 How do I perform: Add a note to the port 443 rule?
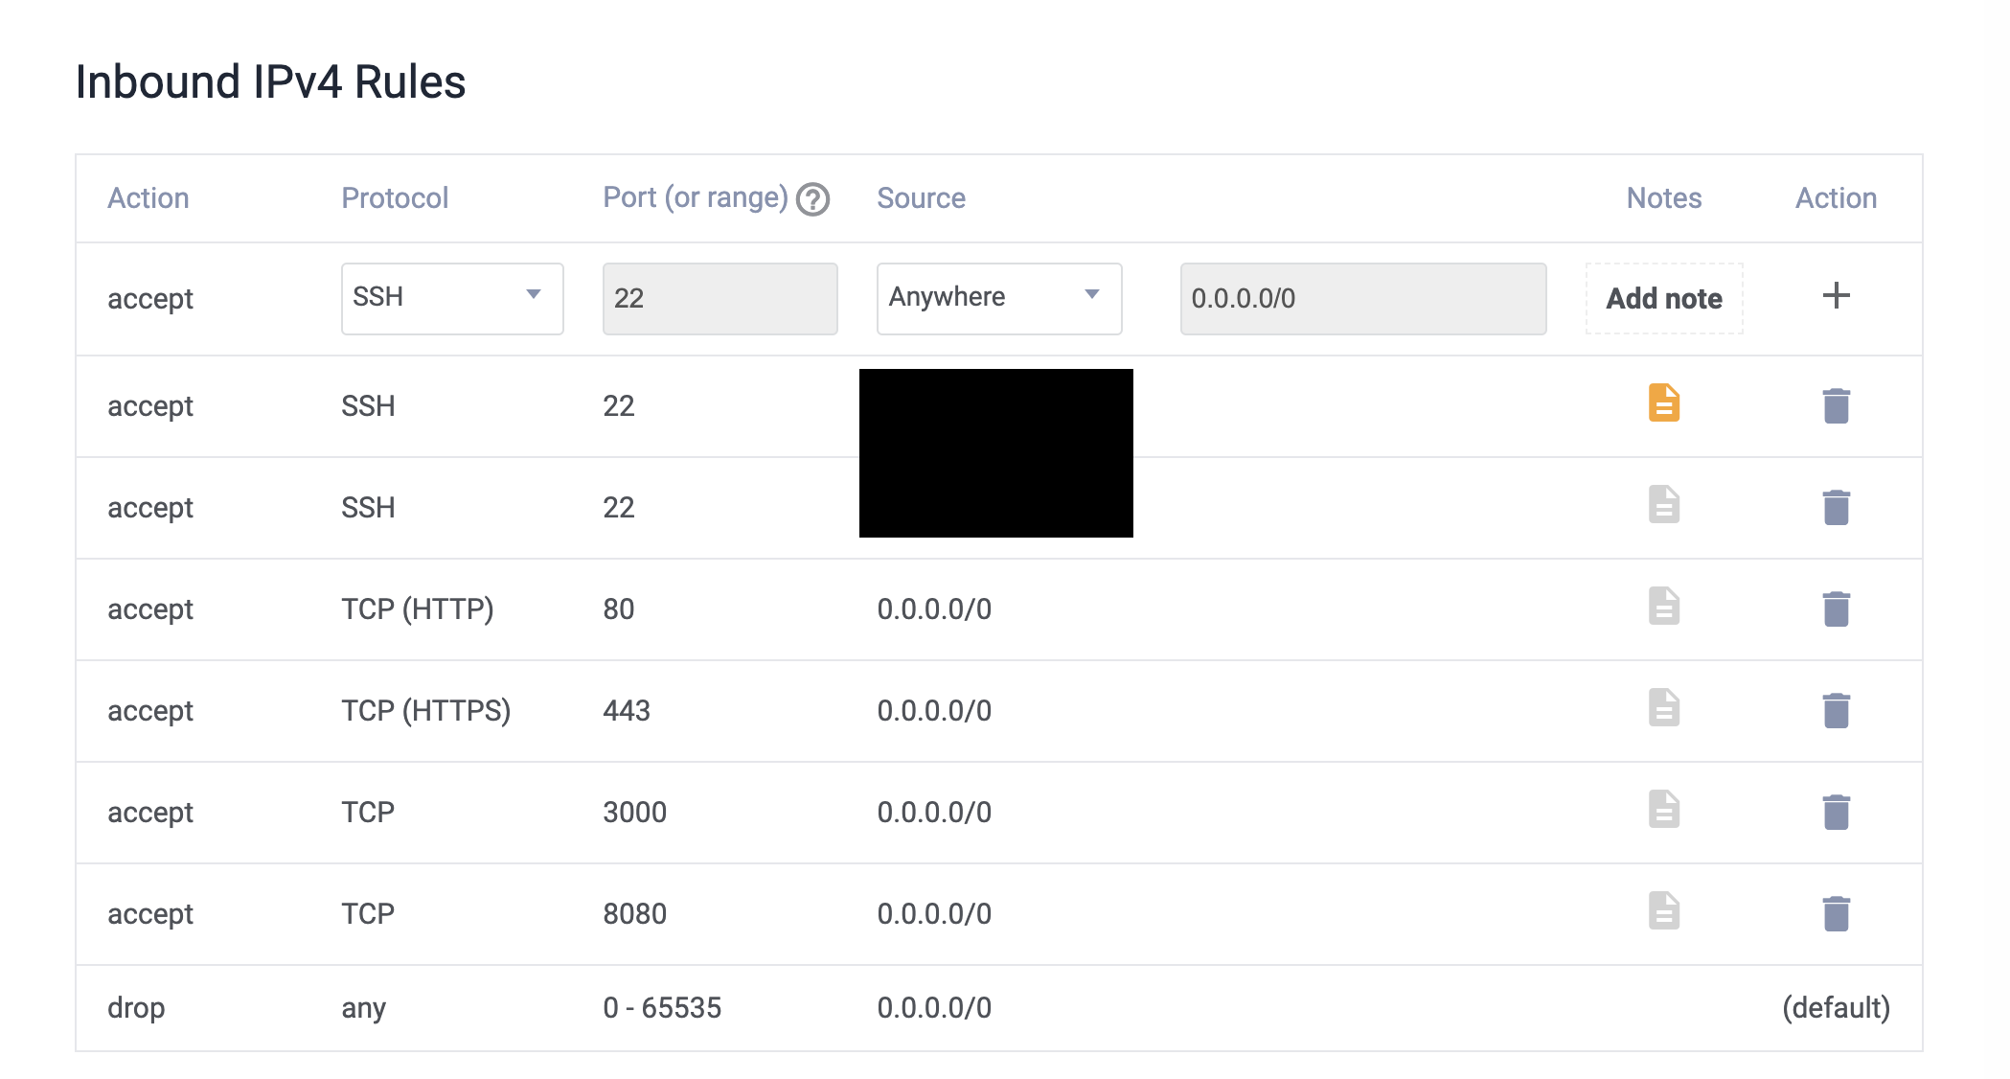(x=1664, y=708)
